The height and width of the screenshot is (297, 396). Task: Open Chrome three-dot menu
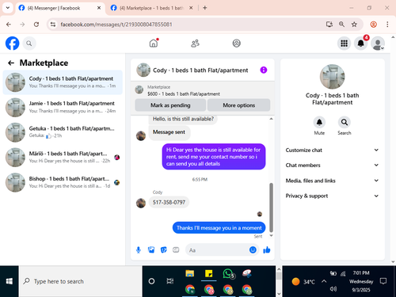(x=387, y=25)
